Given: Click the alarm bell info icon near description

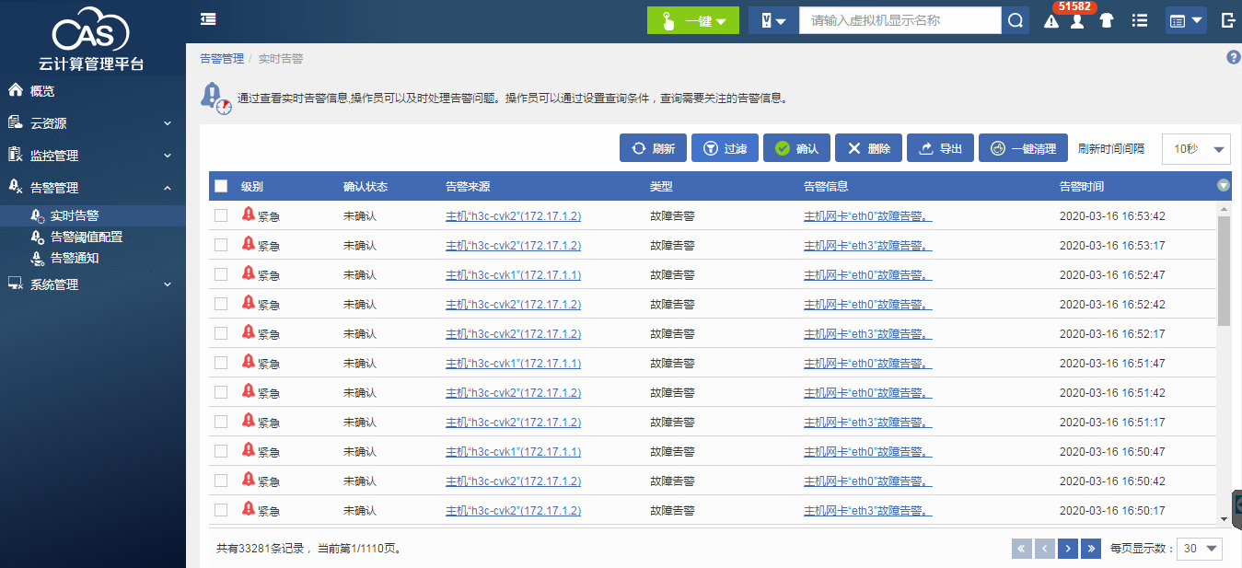Looking at the screenshot, I should 216,97.
